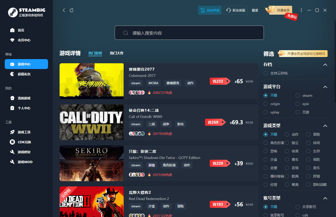
Task: Click 开通会员全场游戏任意畅玩 banner
Action: 303,54
